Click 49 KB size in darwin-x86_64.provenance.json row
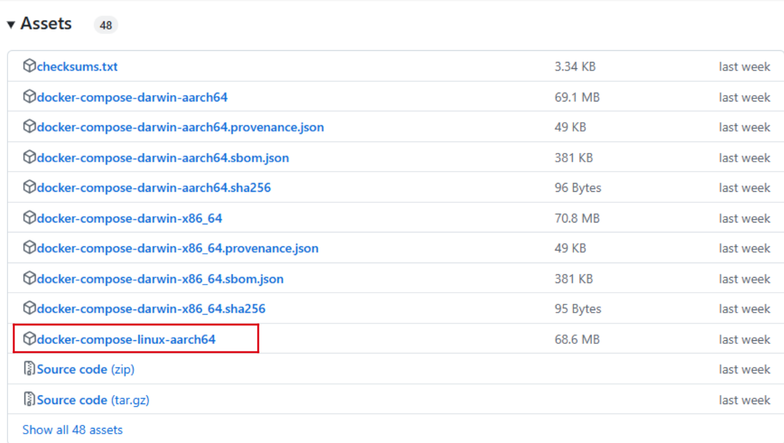This screenshot has height=443, width=784. click(570, 248)
